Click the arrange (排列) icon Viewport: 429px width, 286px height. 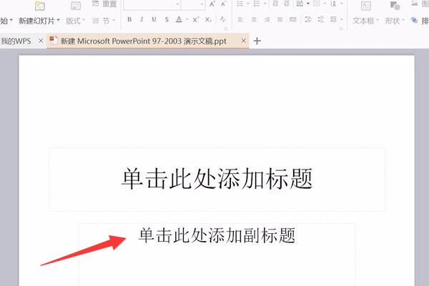[x=414, y=20]
